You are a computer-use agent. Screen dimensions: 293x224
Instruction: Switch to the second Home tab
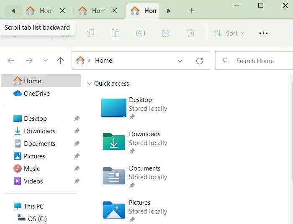91,10
